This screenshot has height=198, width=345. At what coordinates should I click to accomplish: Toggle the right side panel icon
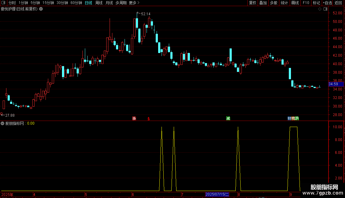click(325, 9)
